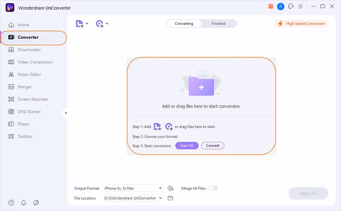Click the bottom-right Start All button
This screenshot has height=211, width=341.
(x=308, y=193)
